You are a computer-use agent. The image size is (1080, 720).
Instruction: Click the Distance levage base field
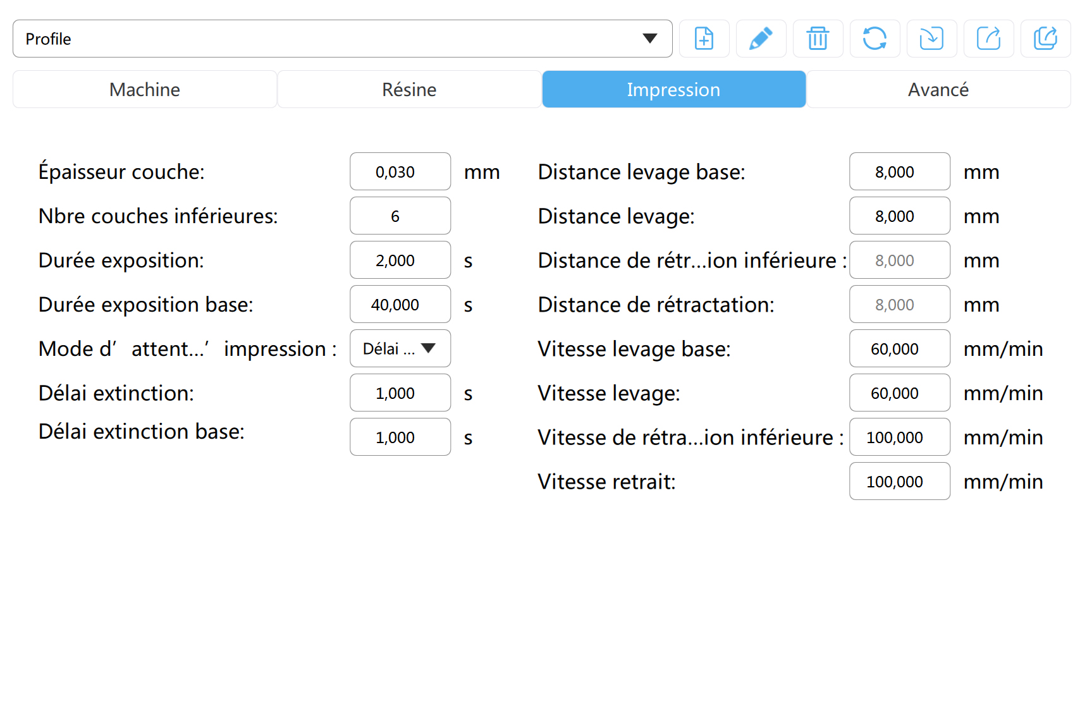click(x=900, y=171)
